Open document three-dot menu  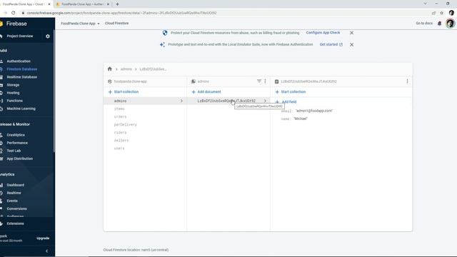coord(407,81)
